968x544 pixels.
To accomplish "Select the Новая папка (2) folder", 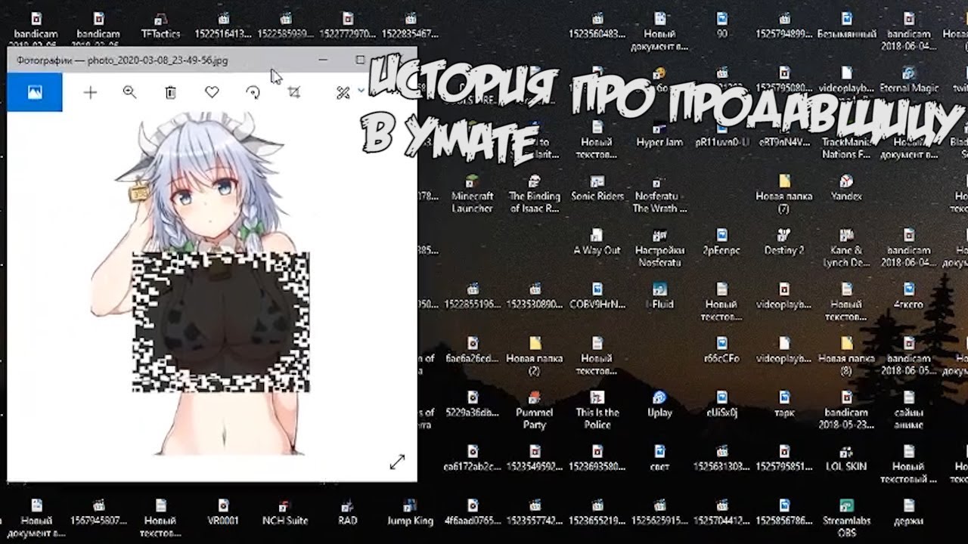I will click(x=535, y=356).
